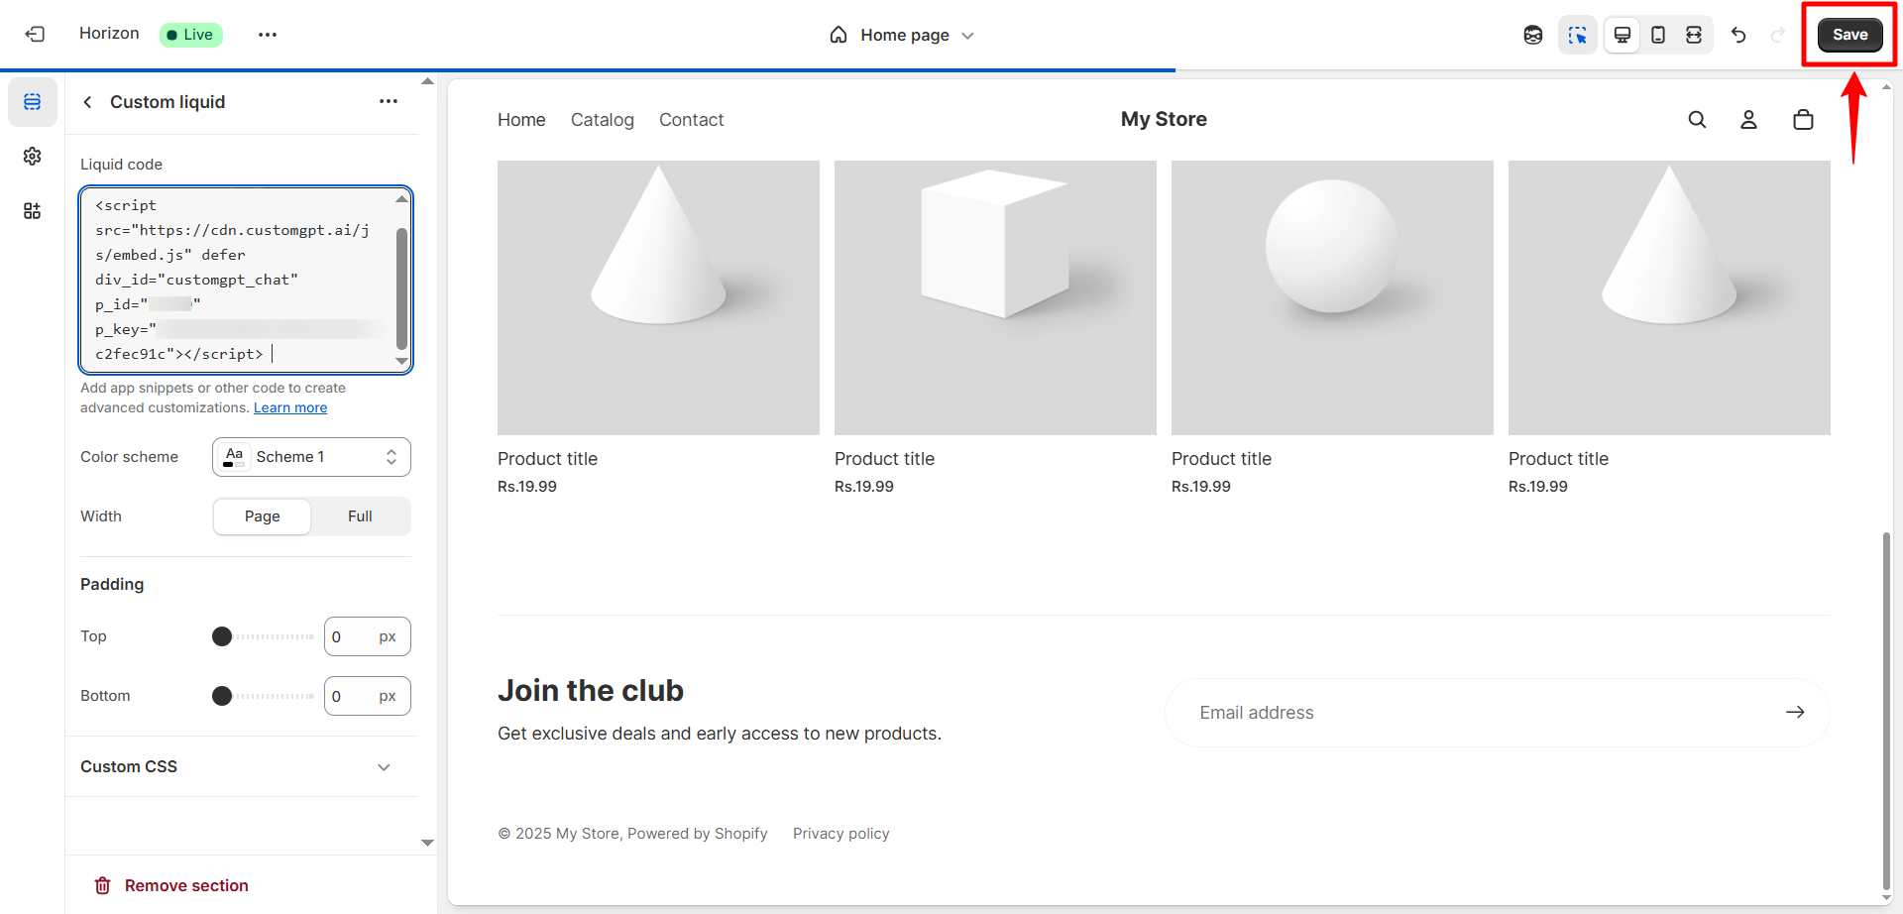Select the cube product image
This screenshot has width=1903, height=914.
995,297
